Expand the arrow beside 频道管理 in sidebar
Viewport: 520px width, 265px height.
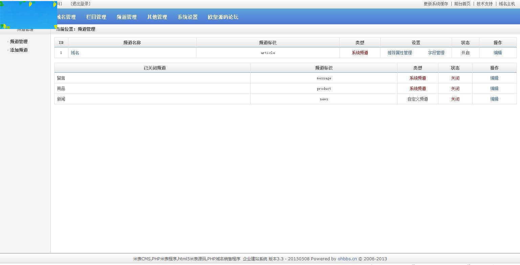tap(7, 42)
